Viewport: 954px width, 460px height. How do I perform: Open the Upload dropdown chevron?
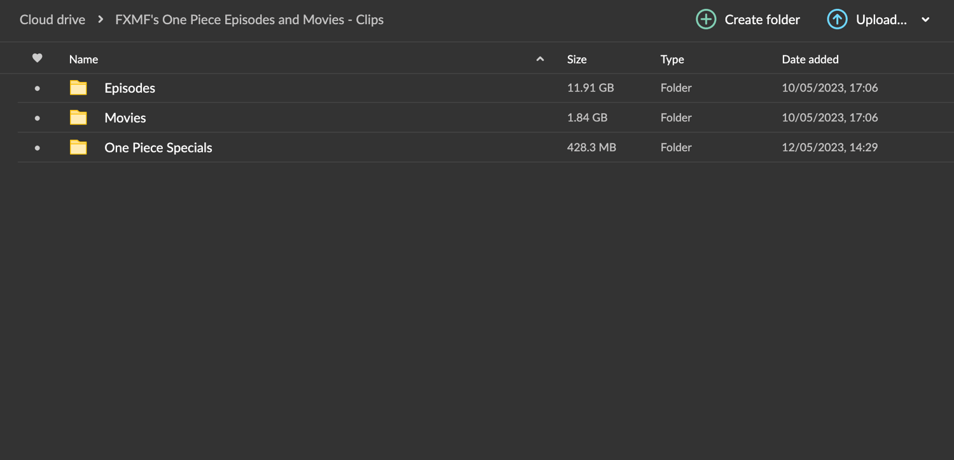coord(925,20)
